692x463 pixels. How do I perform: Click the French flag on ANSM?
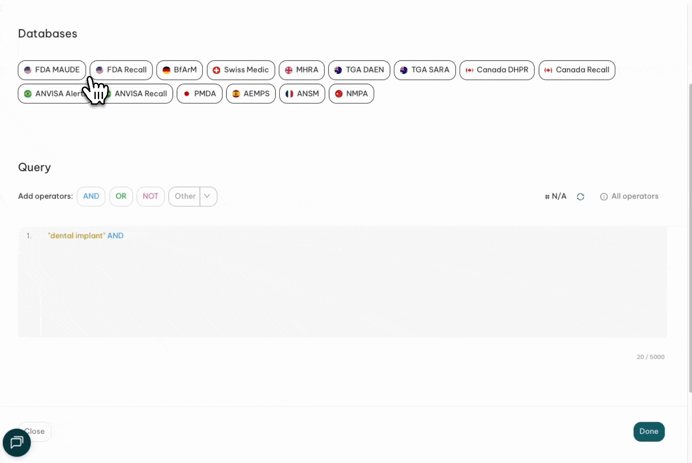(289, 94)
